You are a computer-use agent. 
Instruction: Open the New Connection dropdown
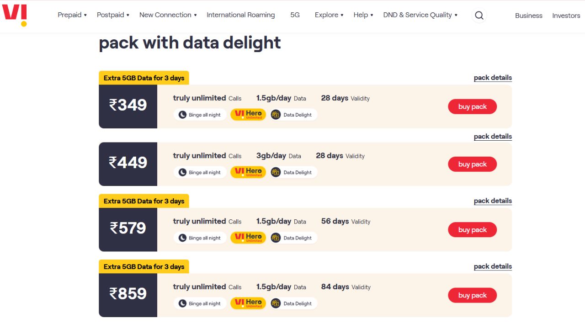point(168,15)
